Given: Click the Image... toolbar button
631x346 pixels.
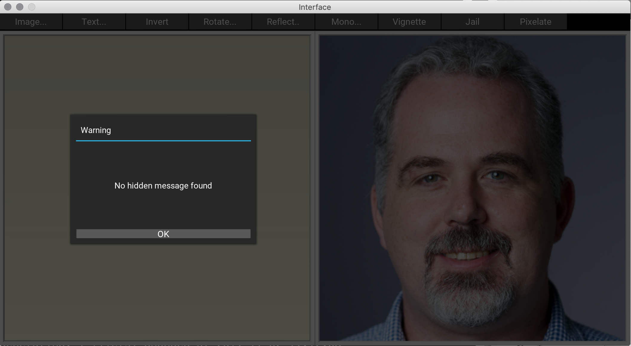Looking at the screenshot, I should tap(31, 22).
